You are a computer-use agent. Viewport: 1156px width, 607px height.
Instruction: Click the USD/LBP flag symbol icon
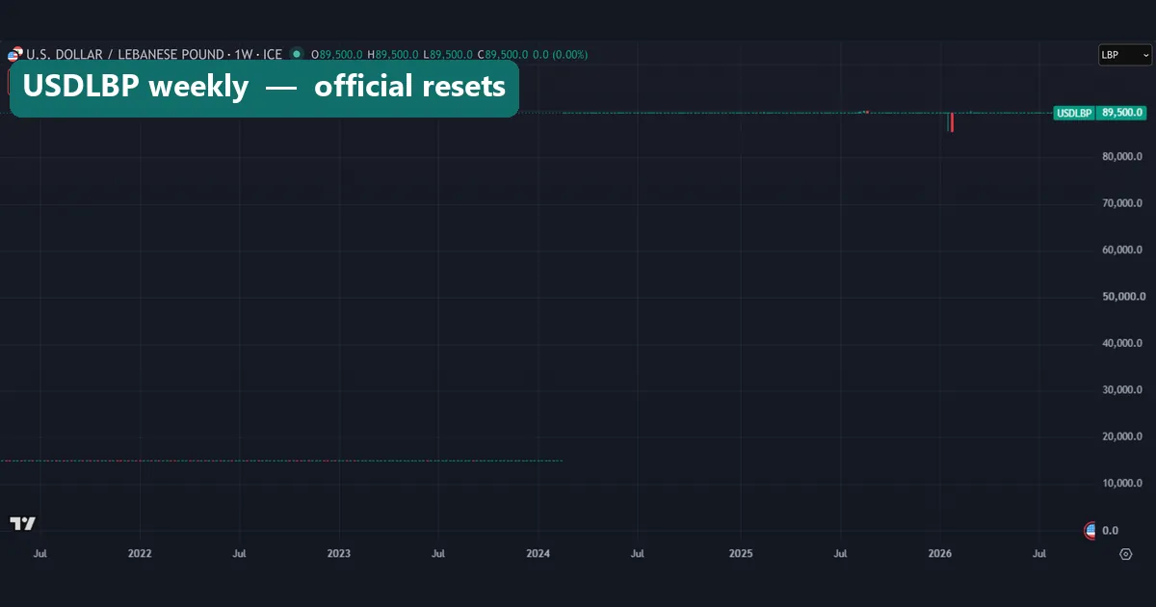click(14, 54)
